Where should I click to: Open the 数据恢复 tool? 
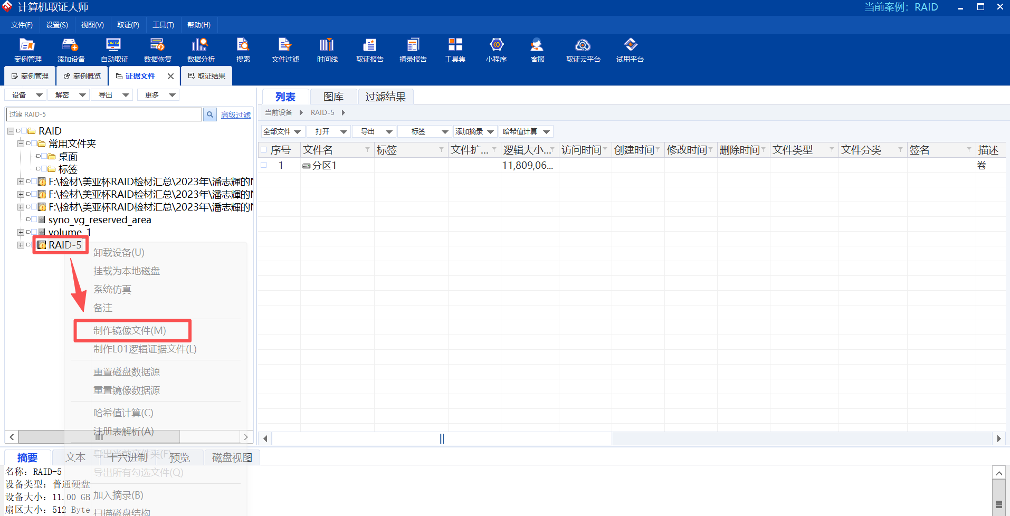[x=157, y=50]
